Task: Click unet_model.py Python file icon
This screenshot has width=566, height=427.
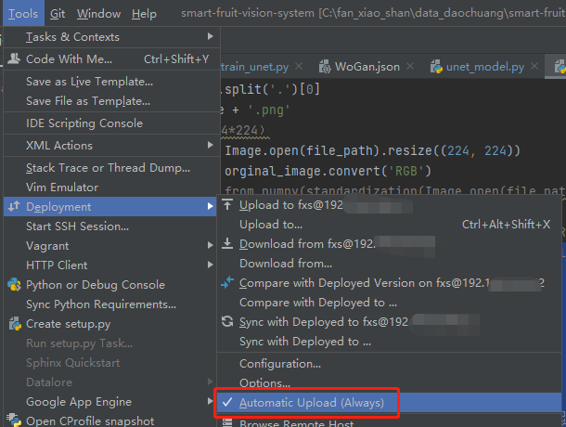Action: pos(436,67)
